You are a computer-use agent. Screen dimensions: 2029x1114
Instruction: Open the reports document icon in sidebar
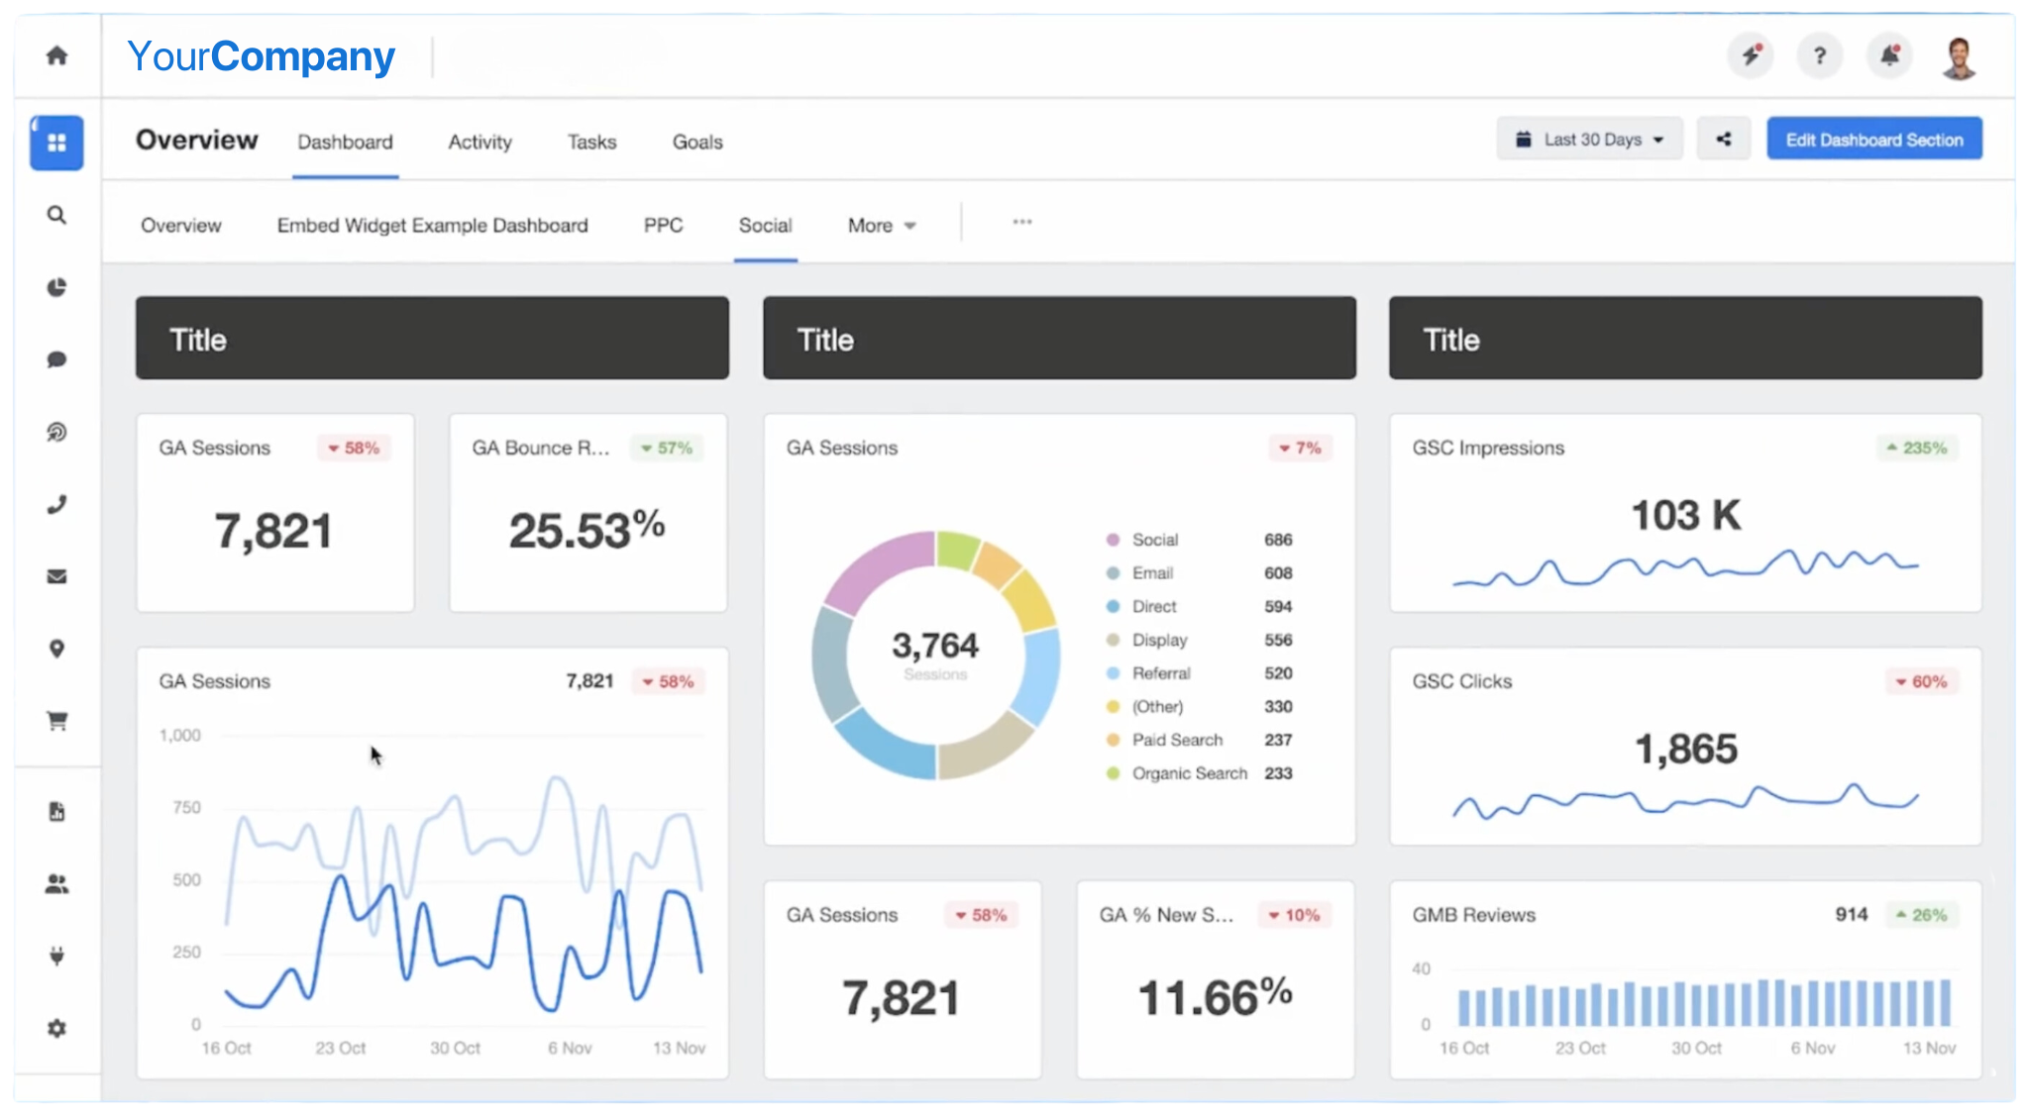tap(56, 812)
